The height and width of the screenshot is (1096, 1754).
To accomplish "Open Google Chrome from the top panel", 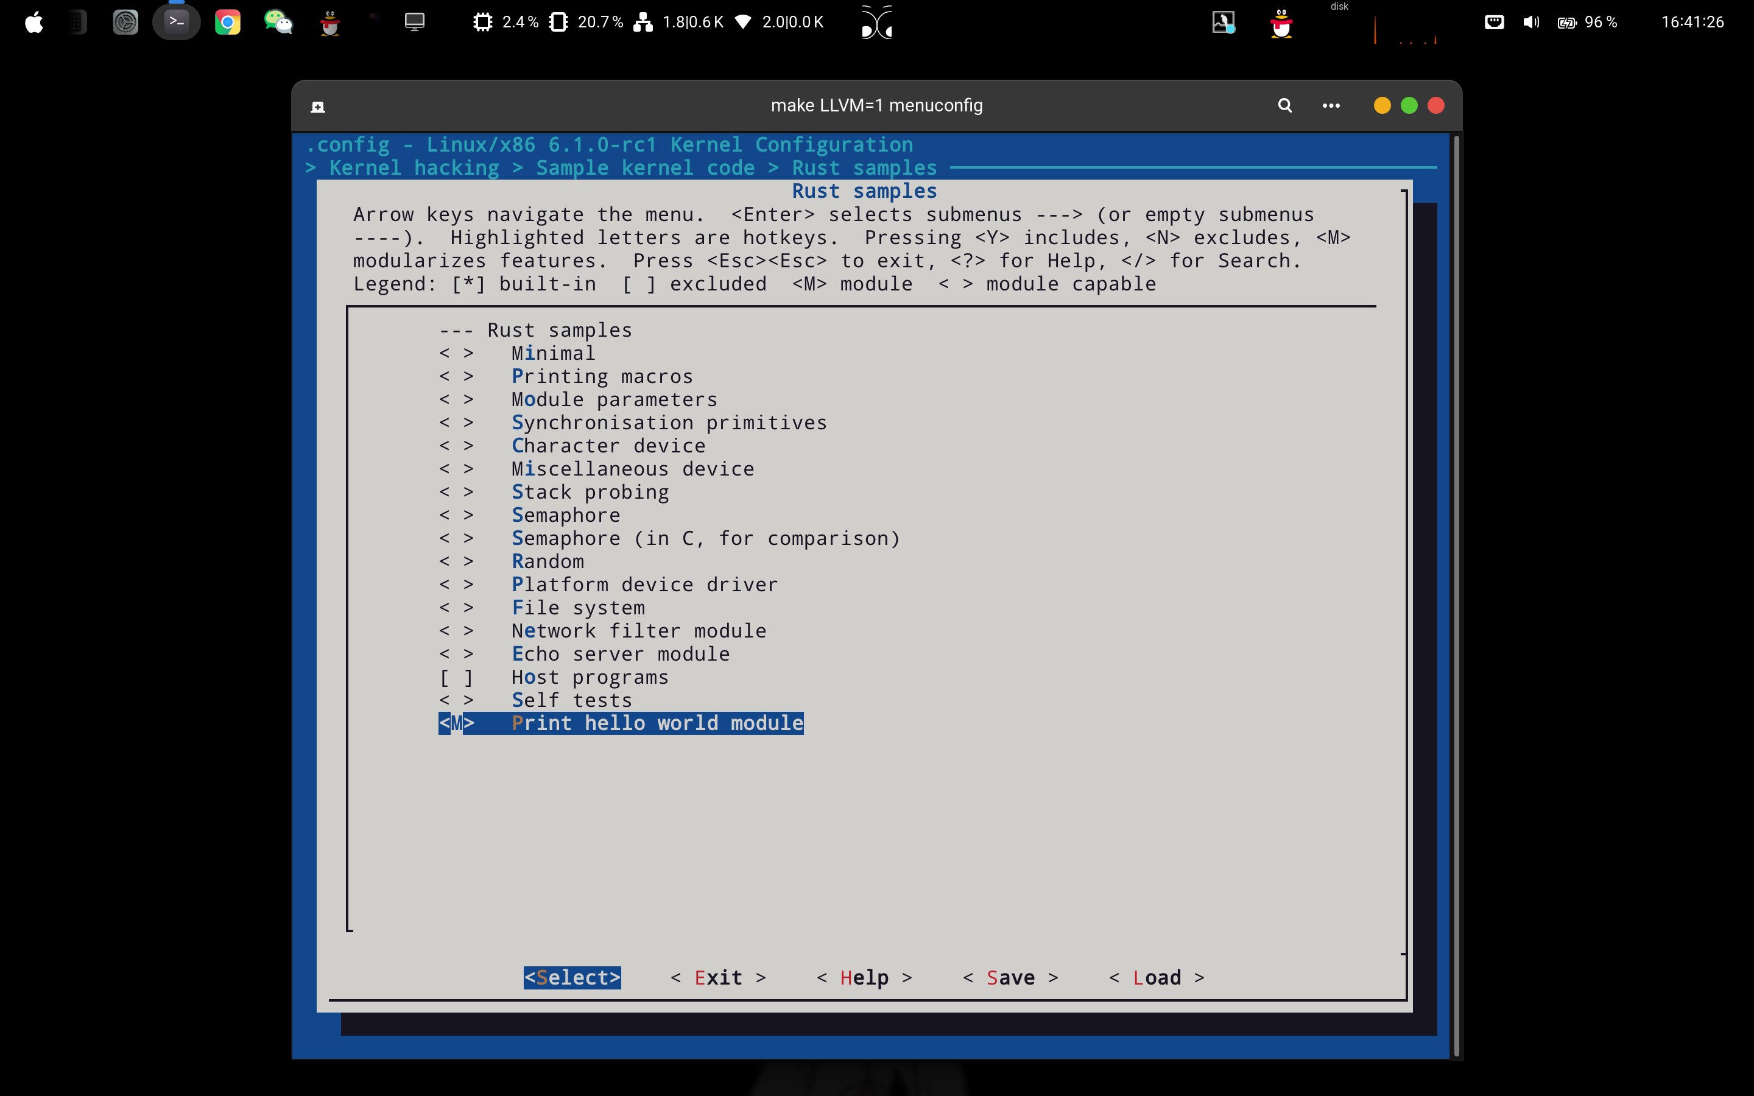I will click(x=228, y=22).
